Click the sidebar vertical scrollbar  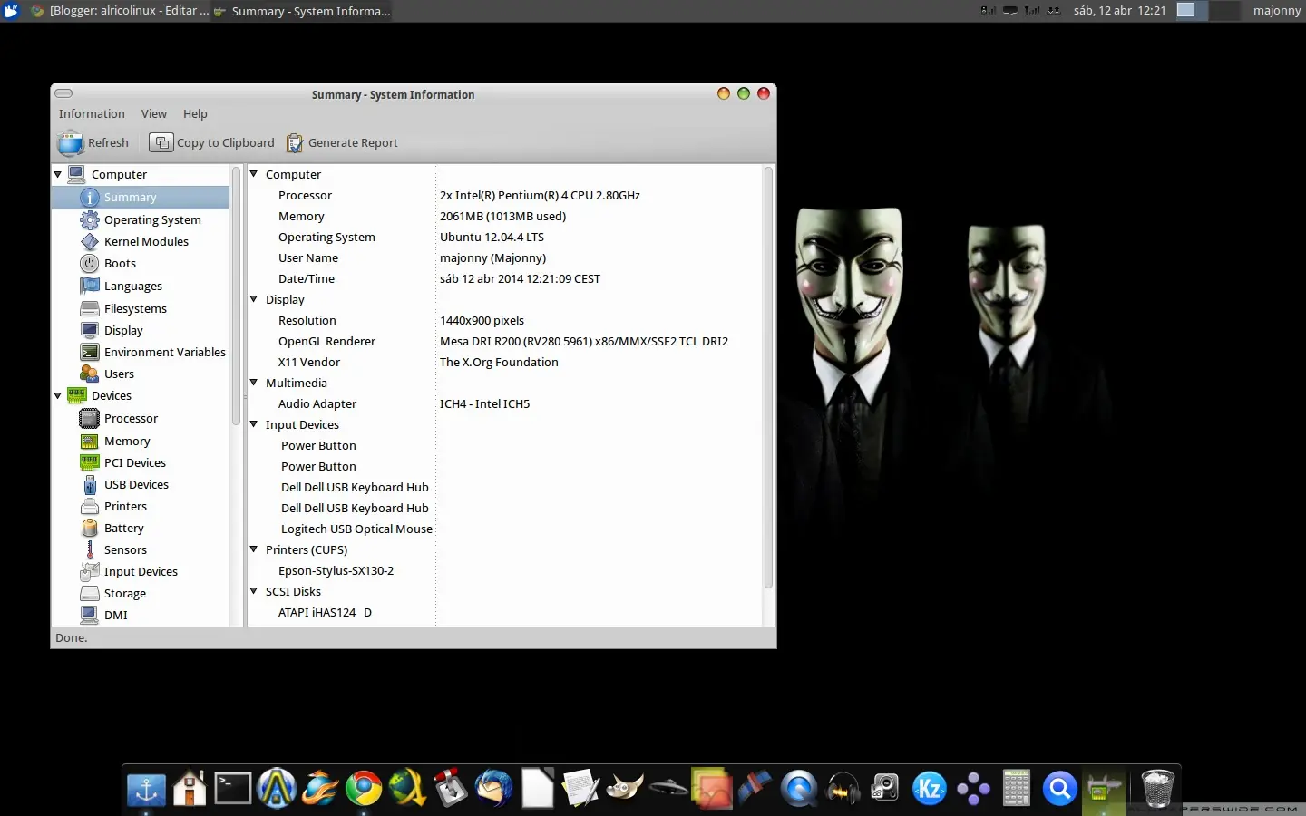pyautogui.click(x=236, y=296)
